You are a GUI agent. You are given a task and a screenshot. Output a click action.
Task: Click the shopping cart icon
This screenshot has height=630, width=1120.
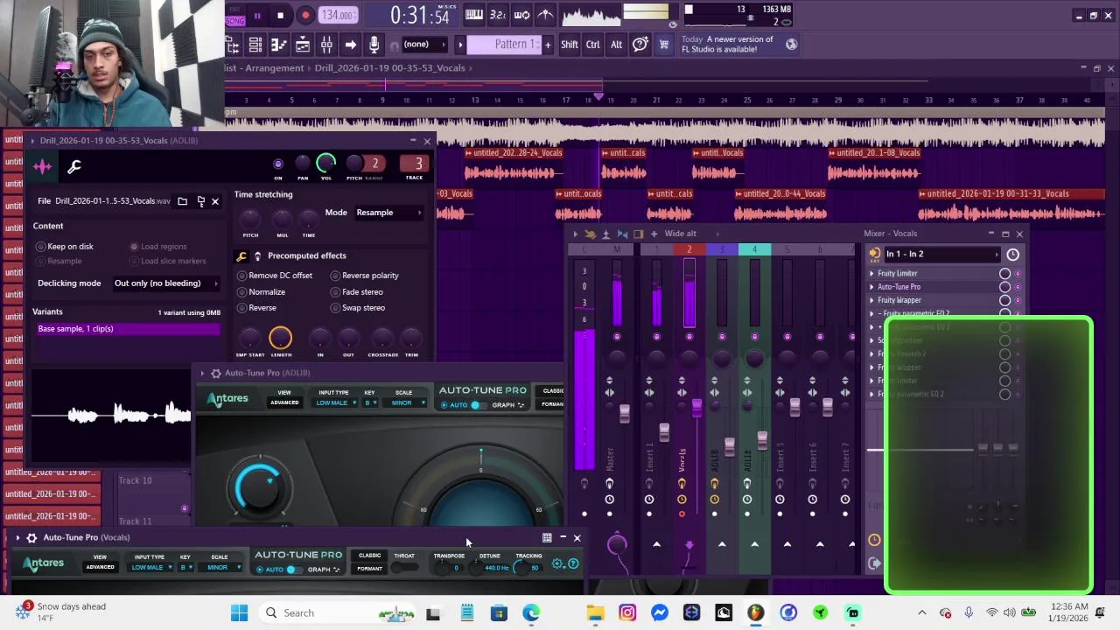click(x=664, y=45)
